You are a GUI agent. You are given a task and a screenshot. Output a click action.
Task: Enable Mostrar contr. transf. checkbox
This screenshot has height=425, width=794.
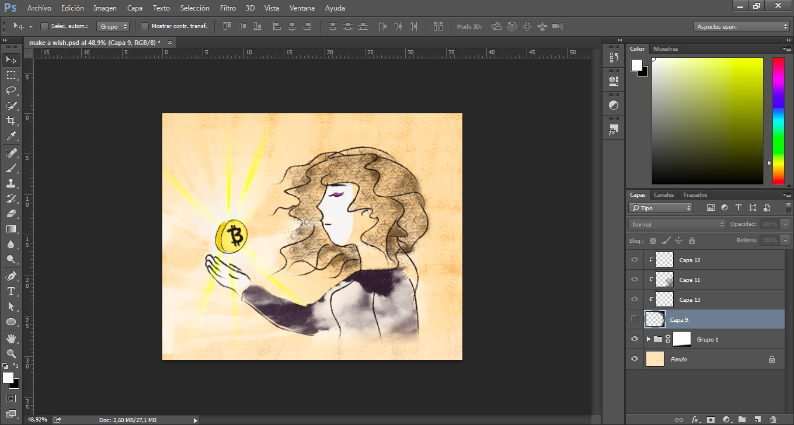point(145,26)
